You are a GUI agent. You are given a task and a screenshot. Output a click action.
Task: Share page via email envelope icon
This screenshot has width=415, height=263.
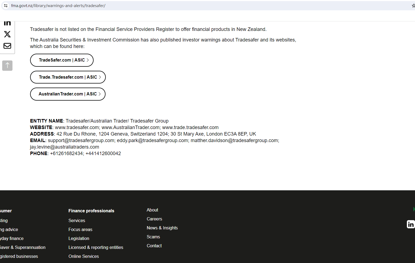(x=7, y=46)
